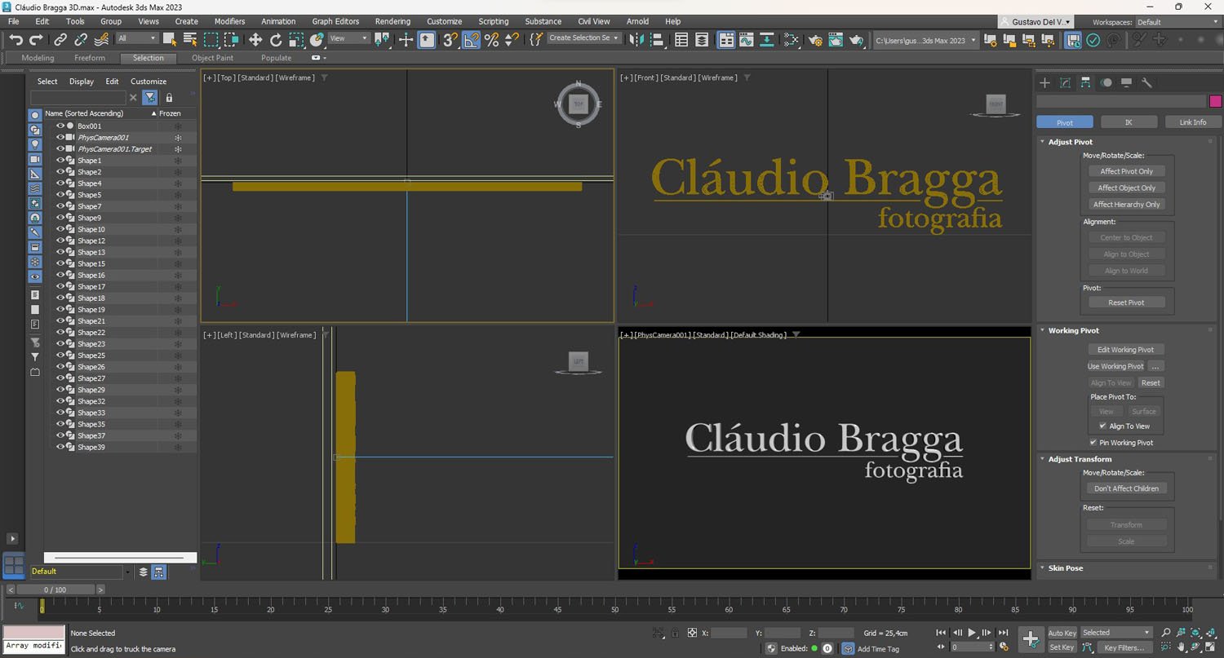
Task: Toggle visibility of Shape21
Action: click(x=60, y=321)
